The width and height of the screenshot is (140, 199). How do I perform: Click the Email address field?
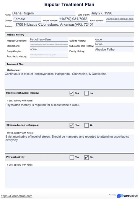120,19
